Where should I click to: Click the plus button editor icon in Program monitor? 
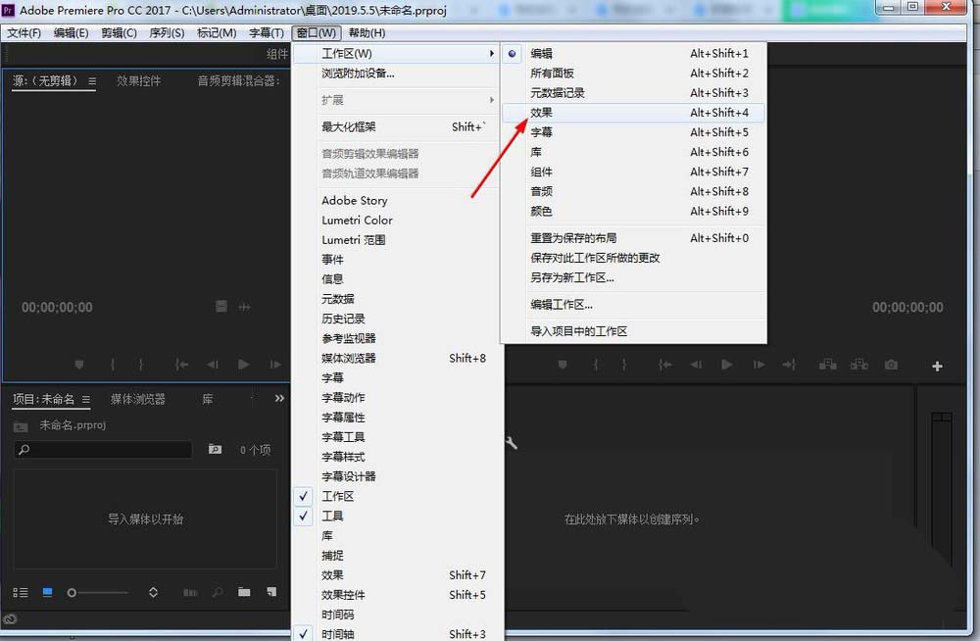936,366
